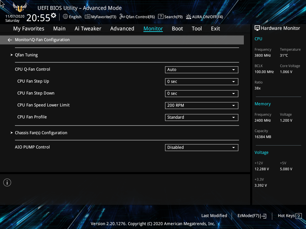Click CPU Fan Step Up label
306x229 pixels.
[33, 81]
